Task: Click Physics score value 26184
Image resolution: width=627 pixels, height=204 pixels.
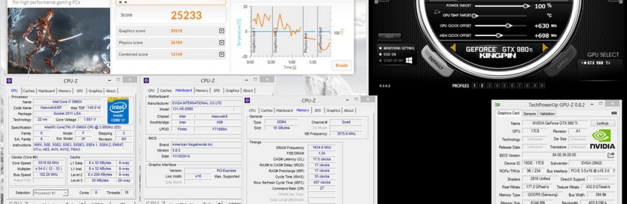Action: (176, 43)
